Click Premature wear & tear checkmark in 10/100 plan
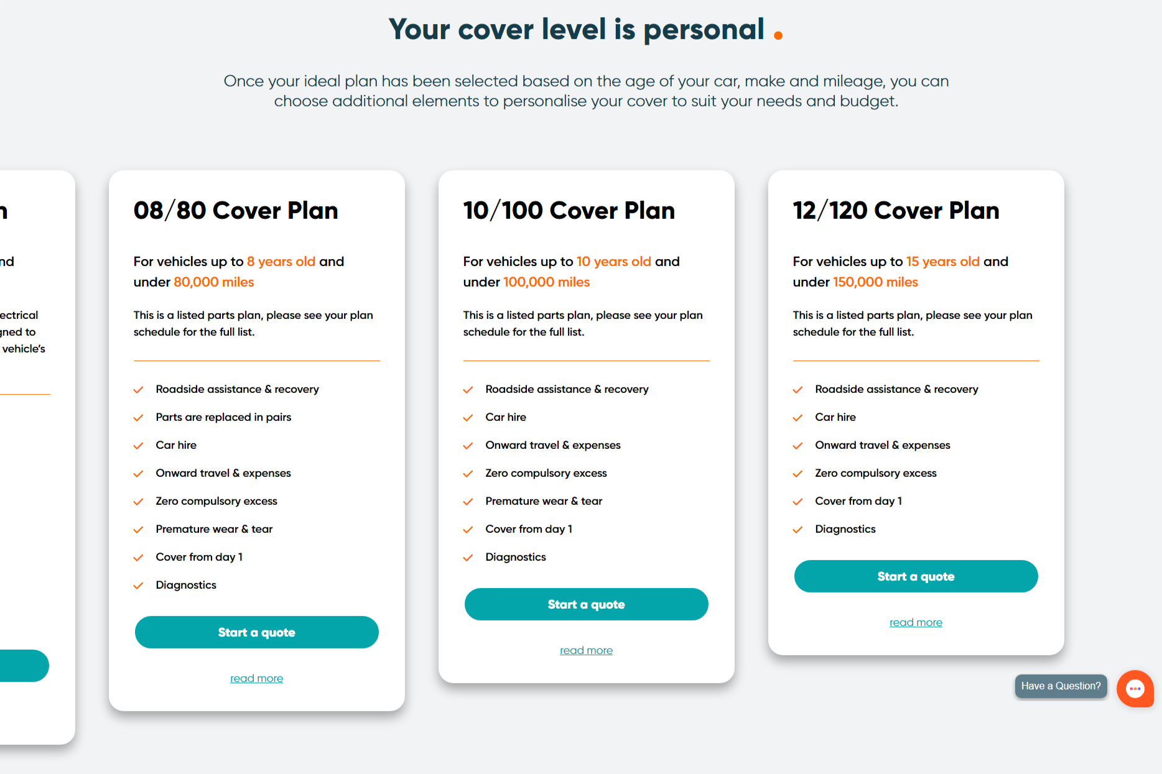The width and height of the screenshot is (1162, 774). pyautogui.click(x=468, y=502)
